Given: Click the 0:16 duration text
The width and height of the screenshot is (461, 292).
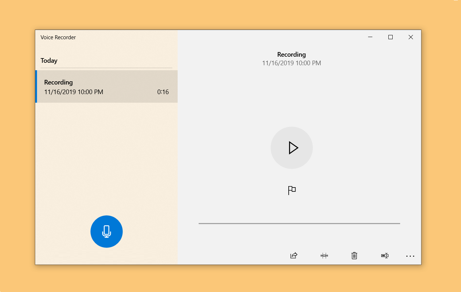Looking at the screenshot, I should (x=163, y=92).
